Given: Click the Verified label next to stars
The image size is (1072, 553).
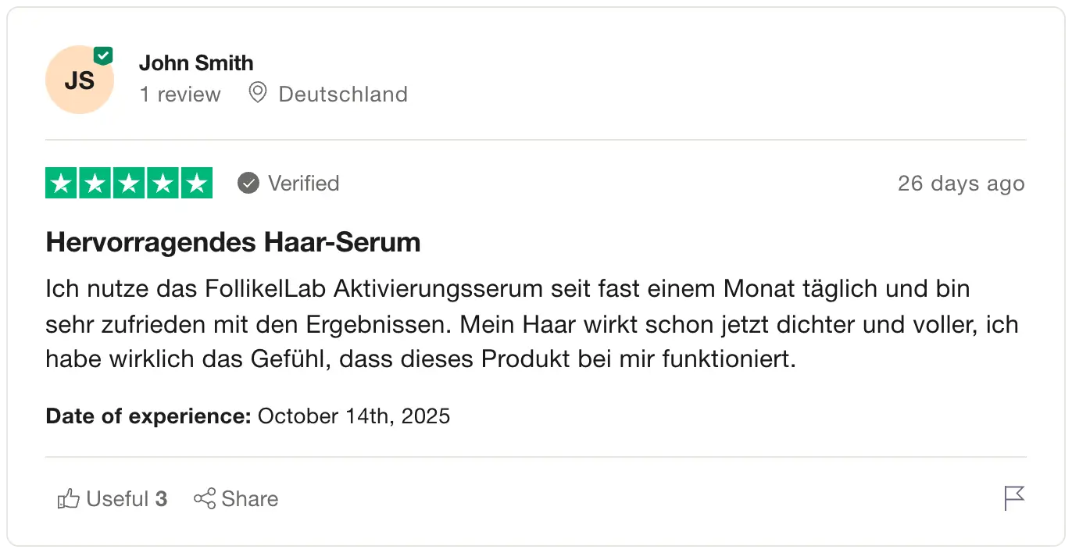Looking at the screenshot, I should point(303,184).
